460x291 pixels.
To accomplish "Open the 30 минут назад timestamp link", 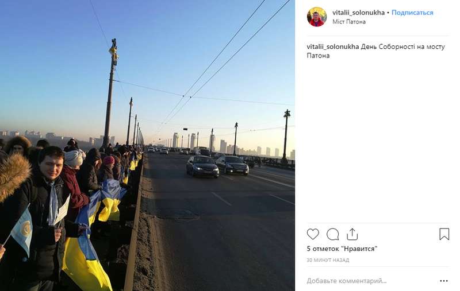I will pyautogui.click(x=328, y=260).
